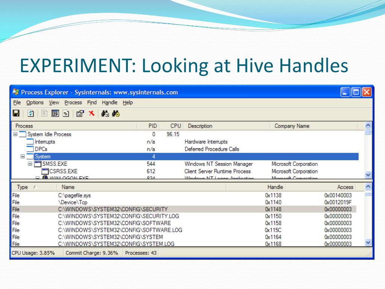Select the CSRSS.EXE process
This screenshot has height=289, width=385.
185,171
